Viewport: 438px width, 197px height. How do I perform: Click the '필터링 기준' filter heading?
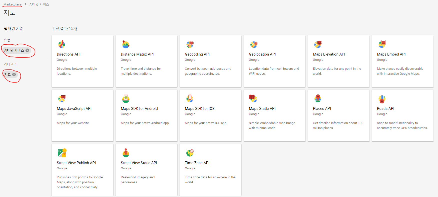click(14, 29)
